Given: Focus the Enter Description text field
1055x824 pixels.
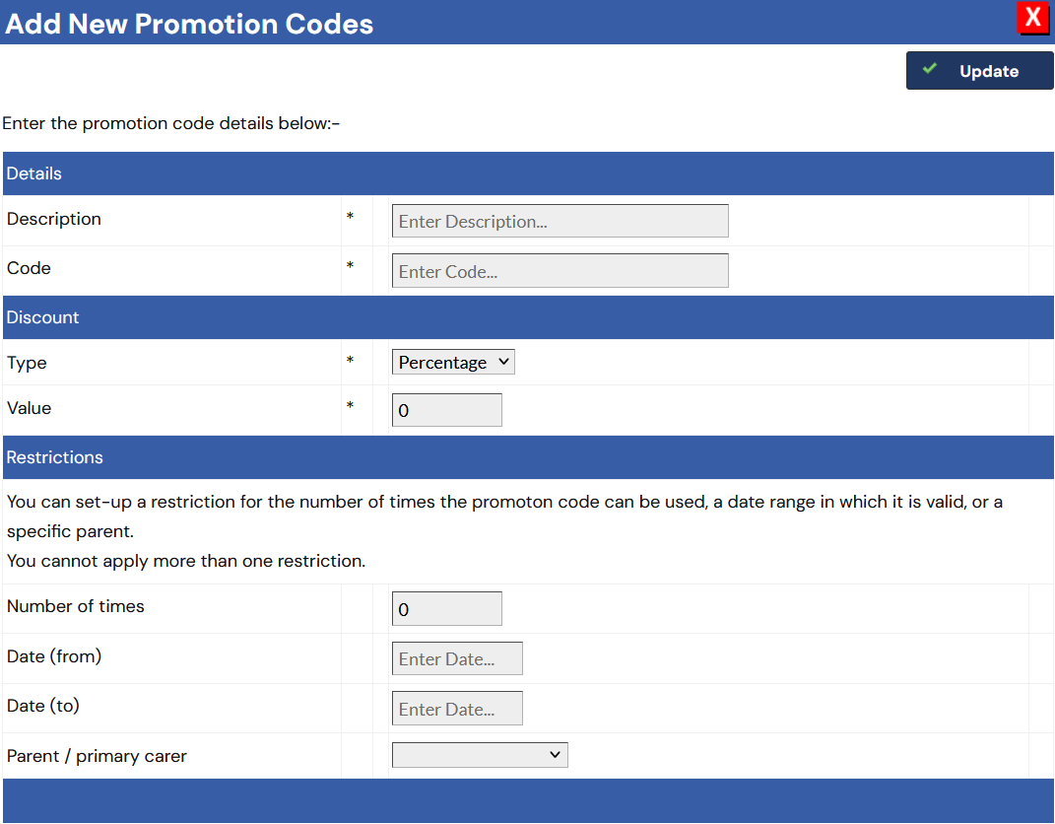Looking at the screenshot, I should click(560, 221).
